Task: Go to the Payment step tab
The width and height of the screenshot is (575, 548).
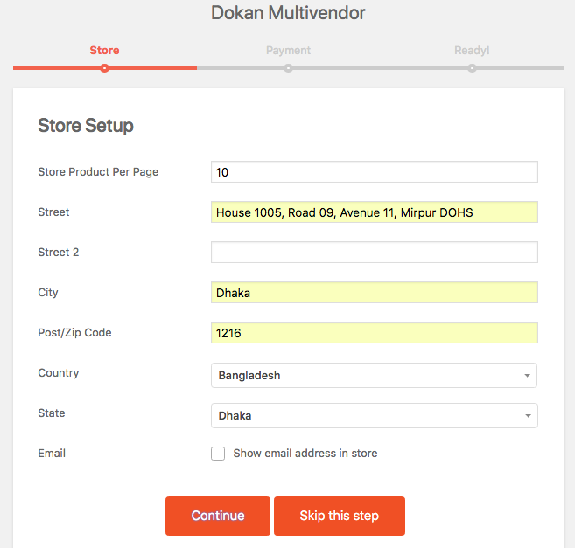Action: 288,50
